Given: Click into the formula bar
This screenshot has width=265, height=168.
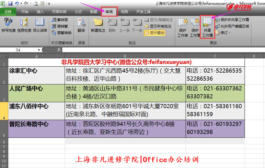Looking at the screenshot, I should tap(163, 50).
